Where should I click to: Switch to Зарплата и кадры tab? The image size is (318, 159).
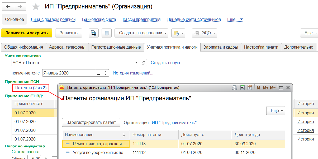point(221,47)
